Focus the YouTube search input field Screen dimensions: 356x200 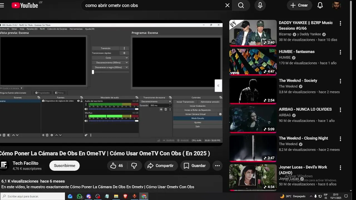[x=154, y=5]
